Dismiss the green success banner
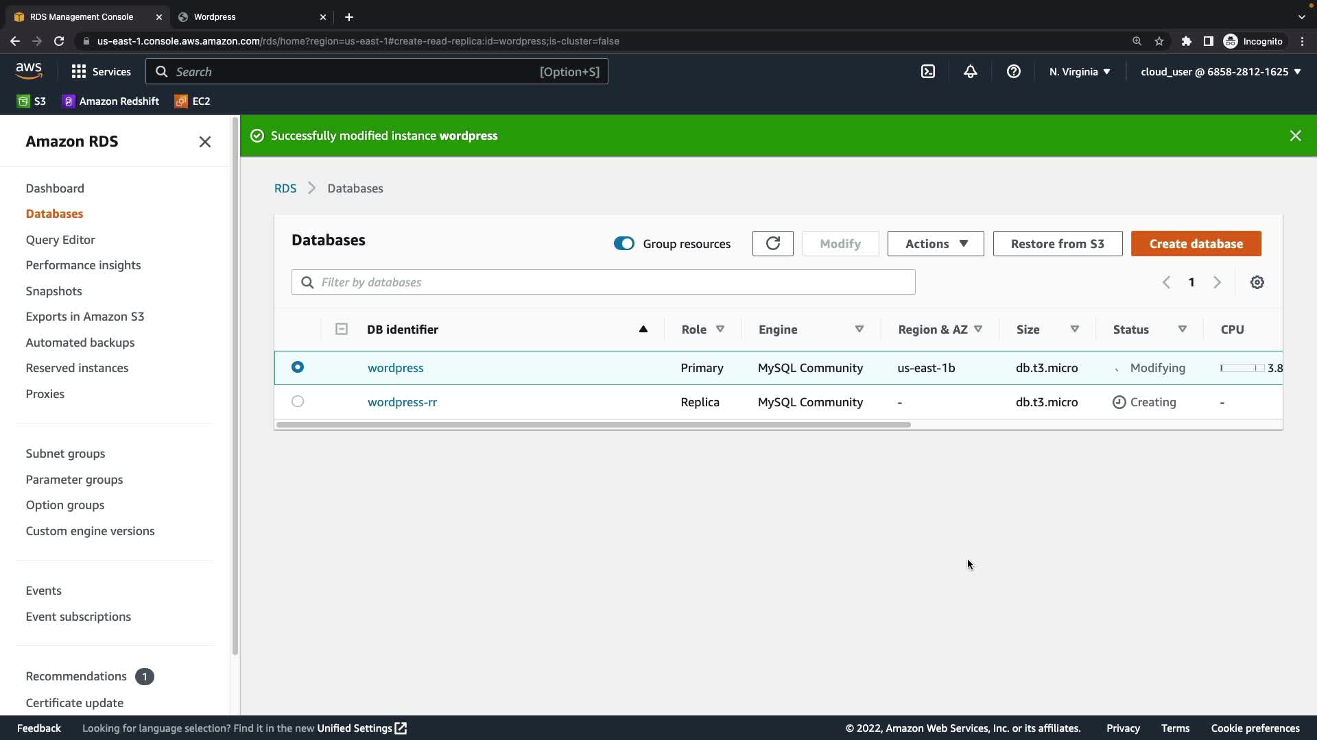 (x=1295, y=136)
